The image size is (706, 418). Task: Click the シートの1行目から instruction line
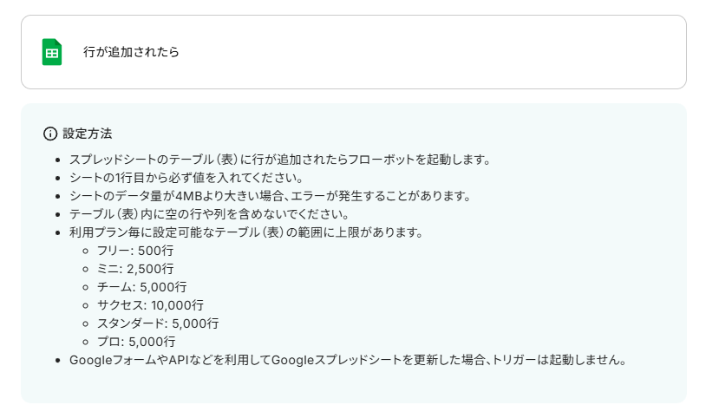coord(185,178)
